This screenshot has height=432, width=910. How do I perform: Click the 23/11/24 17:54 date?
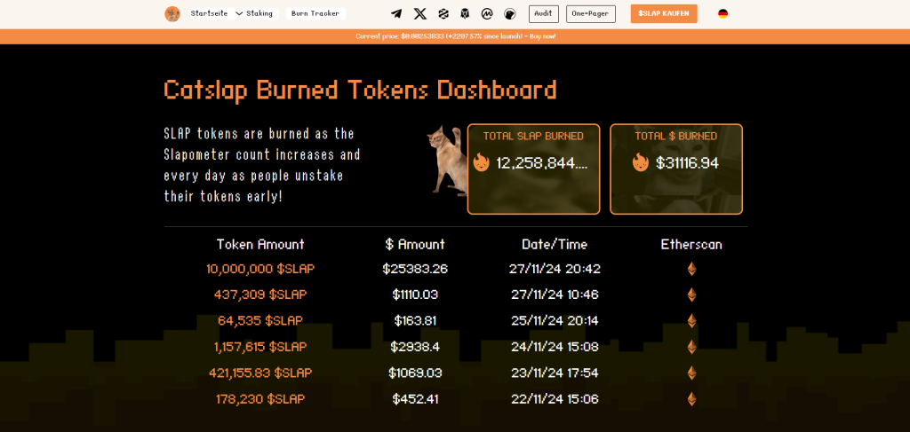click(555, 373)
